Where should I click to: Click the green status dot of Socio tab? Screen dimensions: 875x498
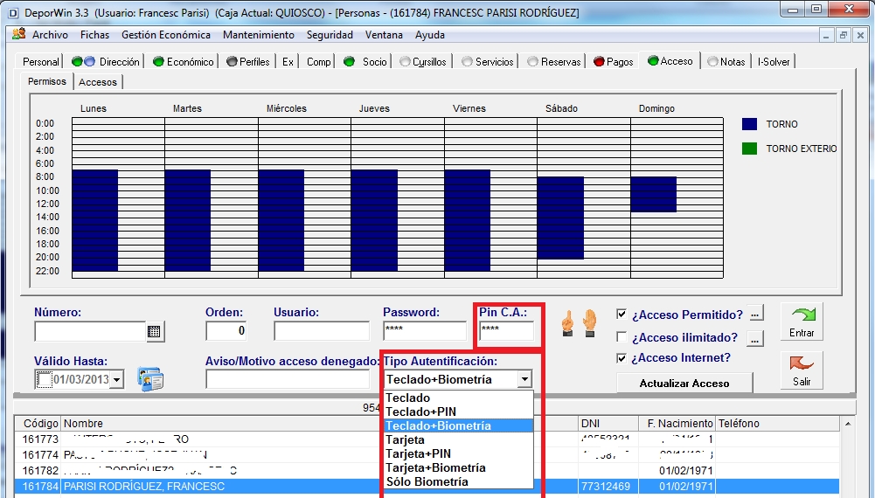coord(350,61)
